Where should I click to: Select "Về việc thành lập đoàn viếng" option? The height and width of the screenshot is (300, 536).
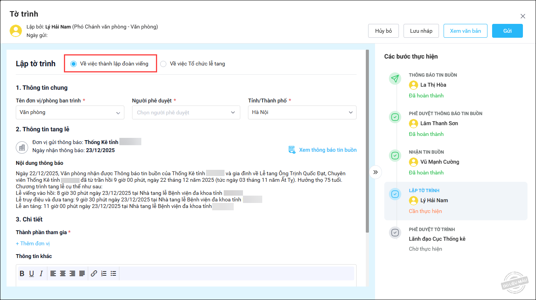(x=74, y=64)
